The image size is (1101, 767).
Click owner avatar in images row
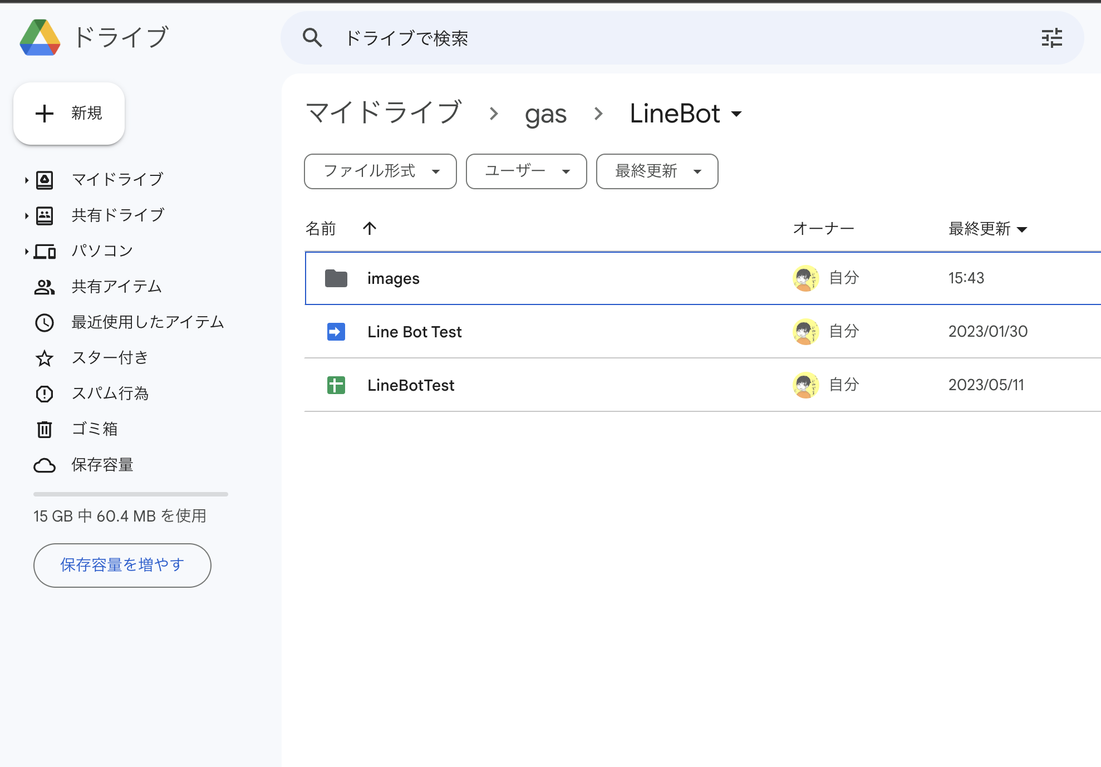(805, 278)
